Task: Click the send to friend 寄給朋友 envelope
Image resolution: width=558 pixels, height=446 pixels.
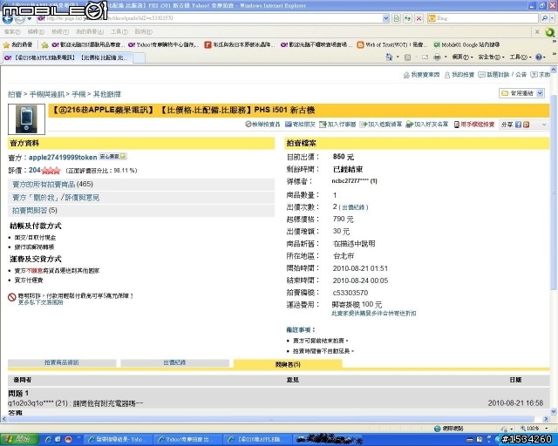Action: pyautogui.click(x=289, y=124)
